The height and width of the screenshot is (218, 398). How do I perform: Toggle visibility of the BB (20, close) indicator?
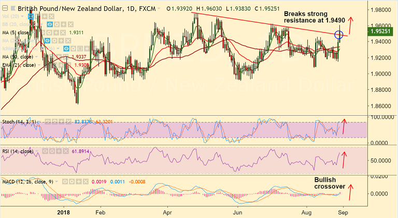pos(50,24)
